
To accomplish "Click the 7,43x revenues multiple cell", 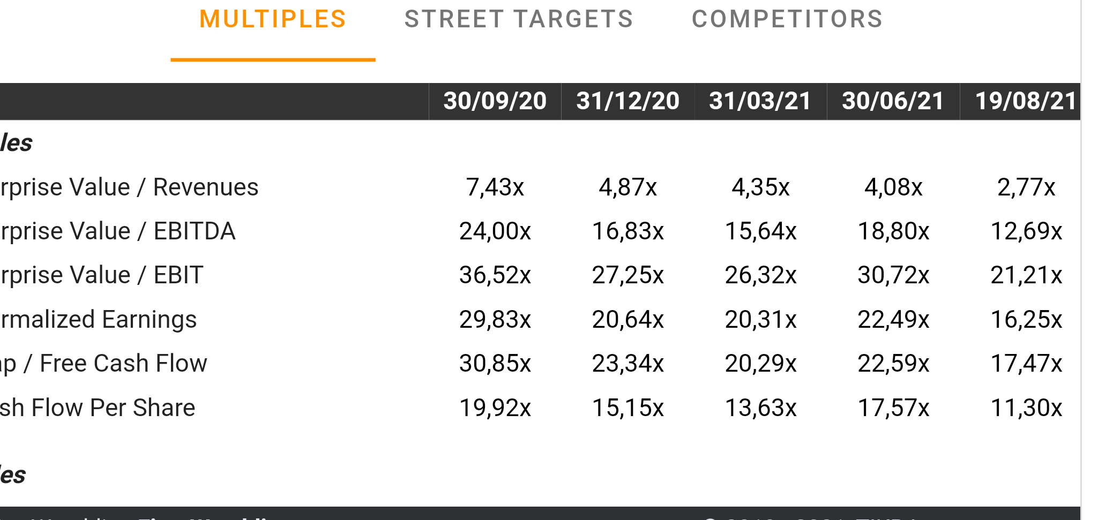I will pyautogui.click(x=495, y=187).
